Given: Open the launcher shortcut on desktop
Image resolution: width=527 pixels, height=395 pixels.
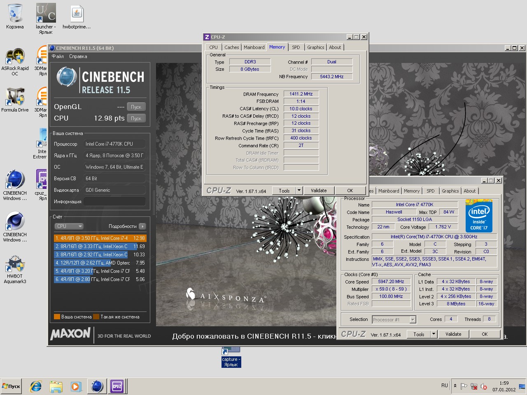Looking at the screenshot, I should (46, 19).
